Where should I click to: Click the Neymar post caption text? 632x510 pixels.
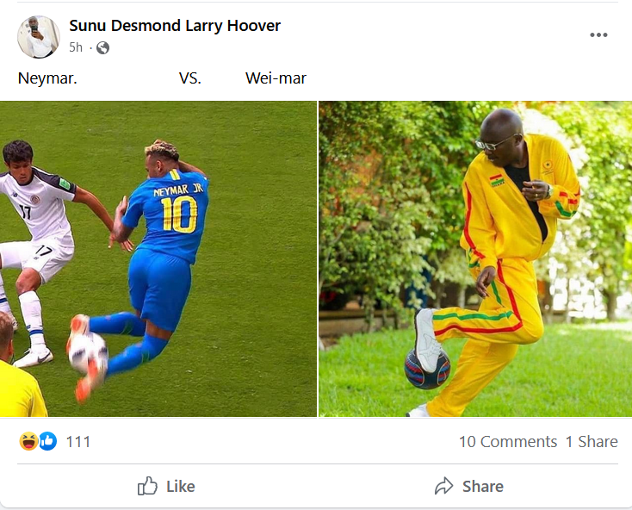coord(47,78)
